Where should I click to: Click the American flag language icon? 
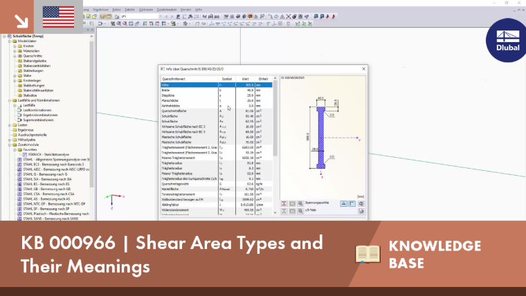click(x=58, y=17)
